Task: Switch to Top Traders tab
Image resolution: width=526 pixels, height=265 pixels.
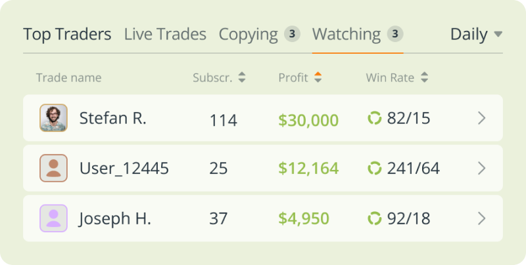Action: 67,35
